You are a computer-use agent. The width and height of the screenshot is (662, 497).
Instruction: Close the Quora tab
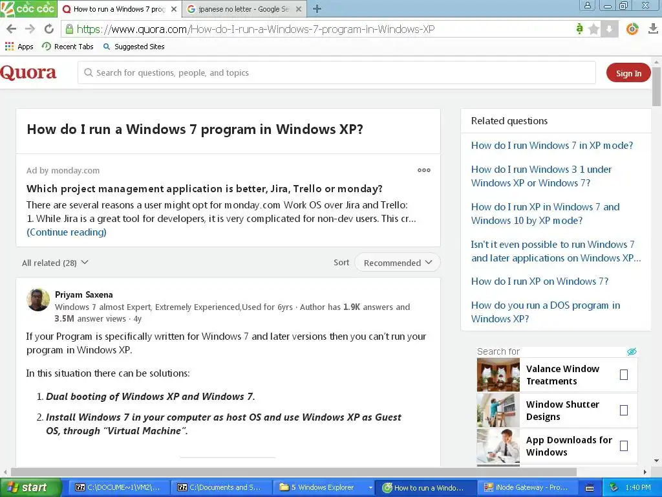pos(173,9)
